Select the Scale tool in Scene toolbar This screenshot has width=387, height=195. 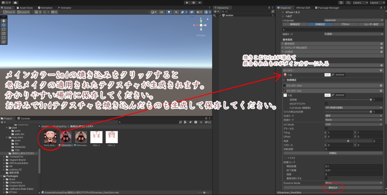(x=3, y=33)
